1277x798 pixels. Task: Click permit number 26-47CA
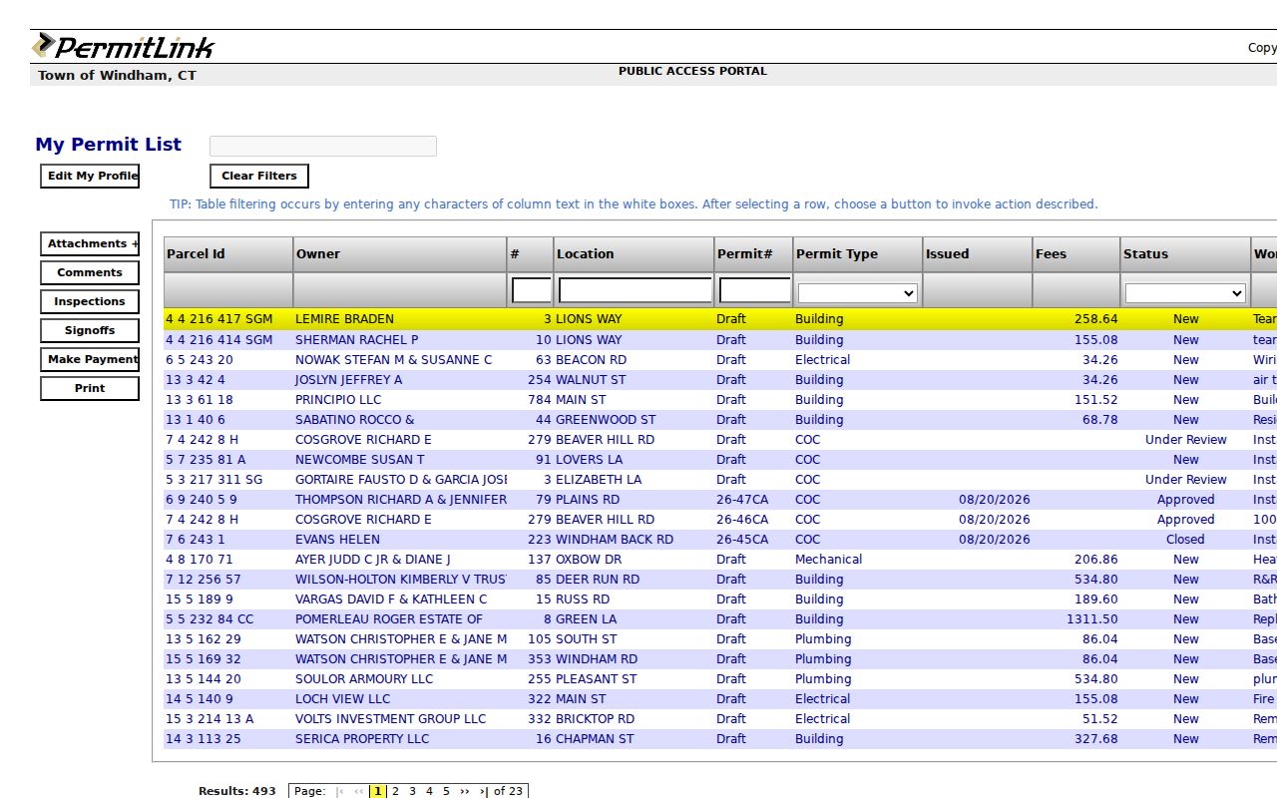(x=742, y=500)
